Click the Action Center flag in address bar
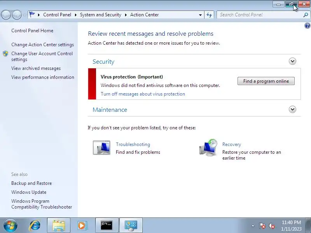The width and height of the screenshot is (311, 233). click(x=32, y=14)
